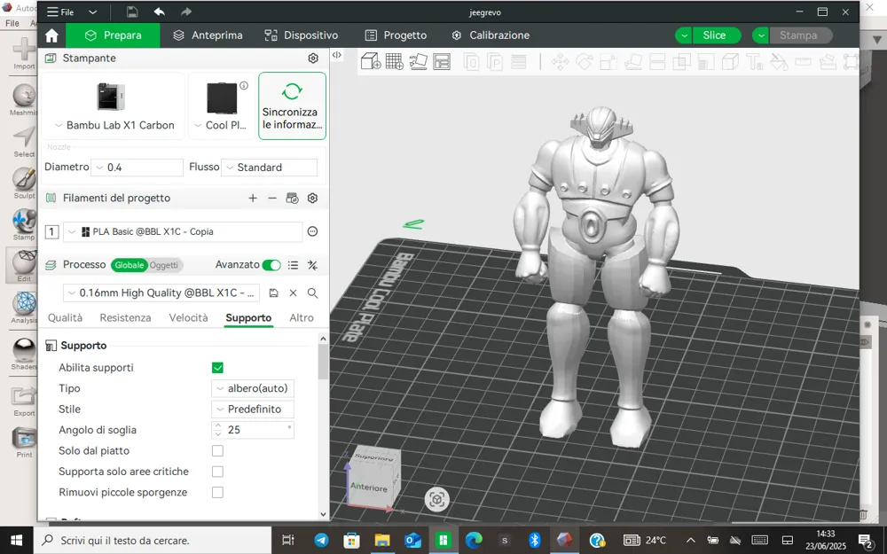Viewport: 887px width, 554px height.
Task: Enable Solo dal piatto checkbox
Action: 218,451
